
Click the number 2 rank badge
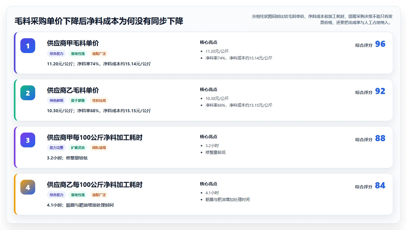(28, 93)
